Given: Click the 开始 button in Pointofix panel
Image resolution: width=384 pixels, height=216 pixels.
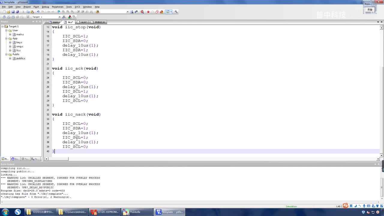Looking at the screenshot, I should tap(370, 10).
